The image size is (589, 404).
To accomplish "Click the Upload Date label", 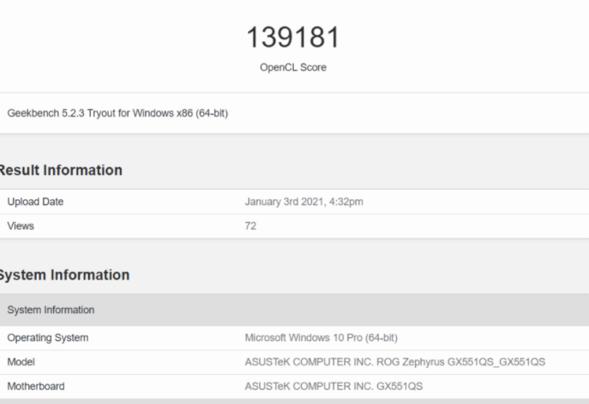I will point(35,202).
